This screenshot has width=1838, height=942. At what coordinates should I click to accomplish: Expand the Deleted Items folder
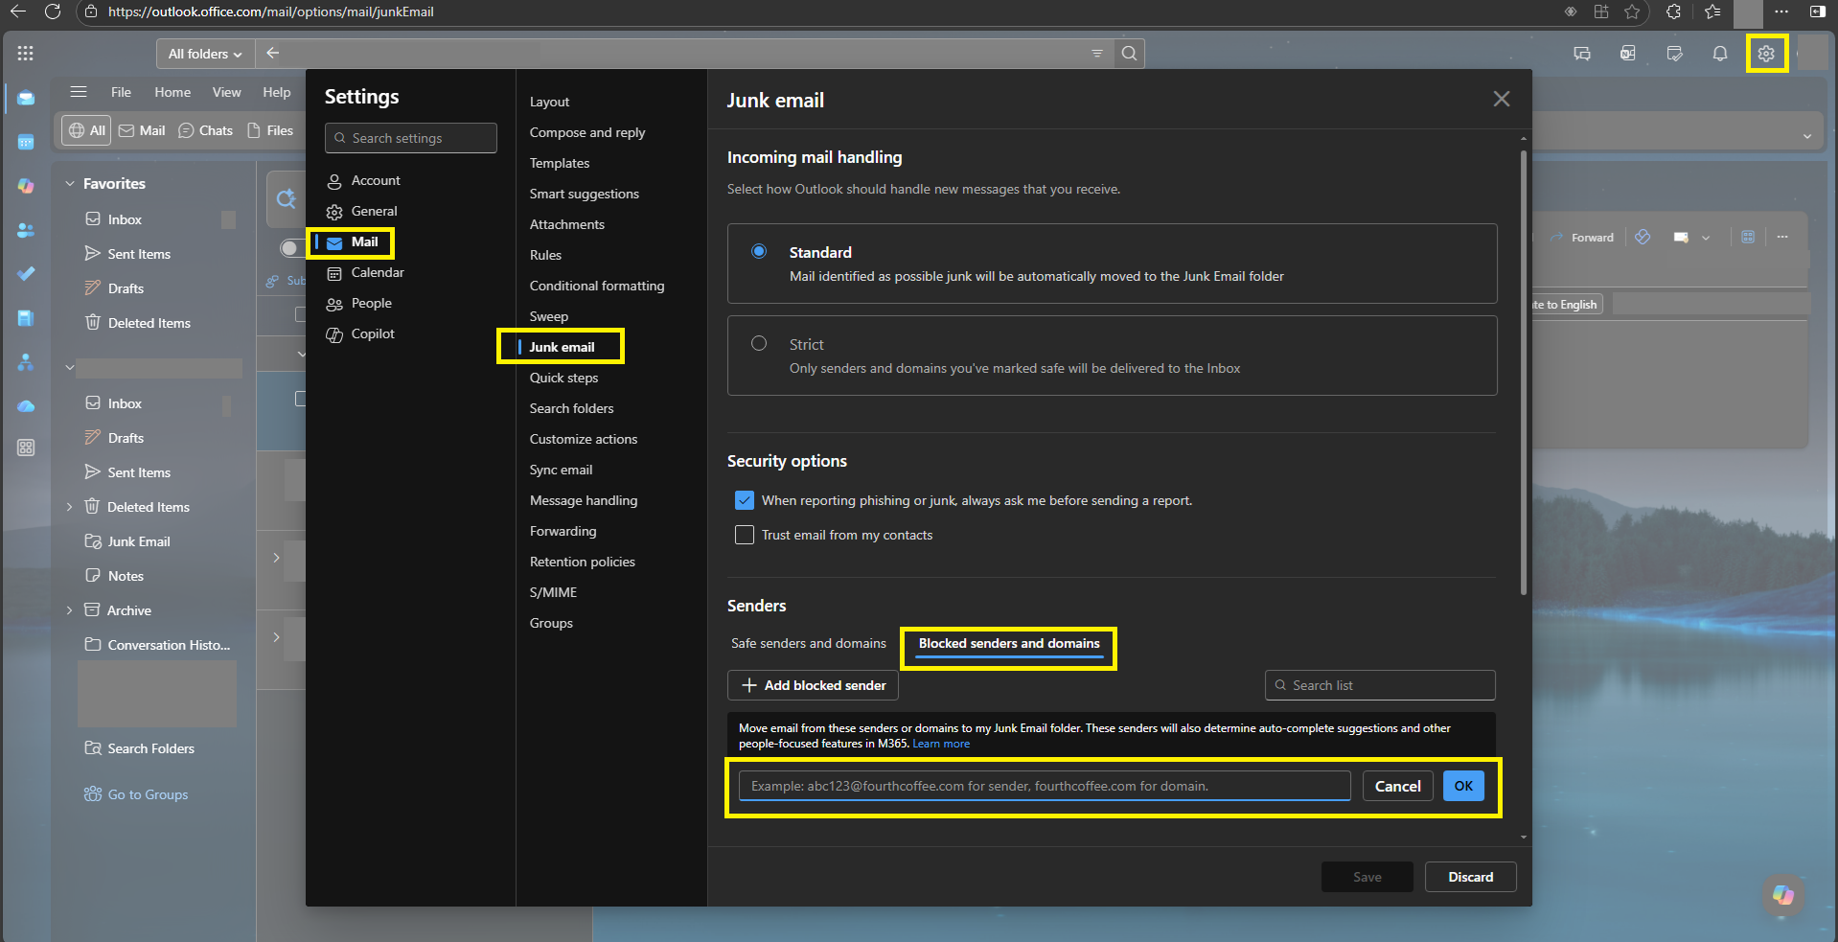(69, 507)
